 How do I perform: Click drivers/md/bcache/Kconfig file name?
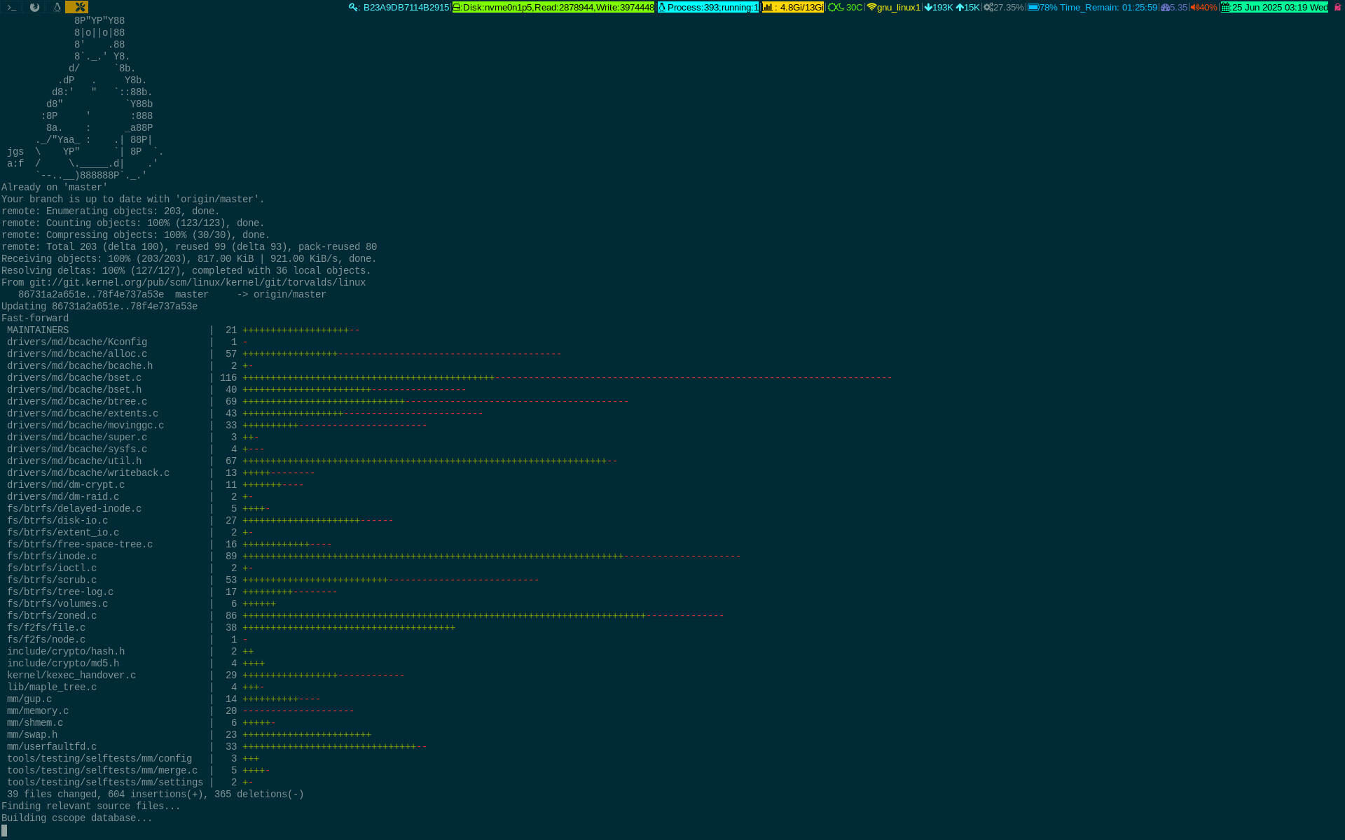point(77,342)
